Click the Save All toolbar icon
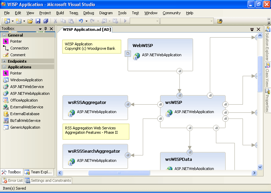Image resolution: width=271 pixels, height=193 pixels. (45, 21)
